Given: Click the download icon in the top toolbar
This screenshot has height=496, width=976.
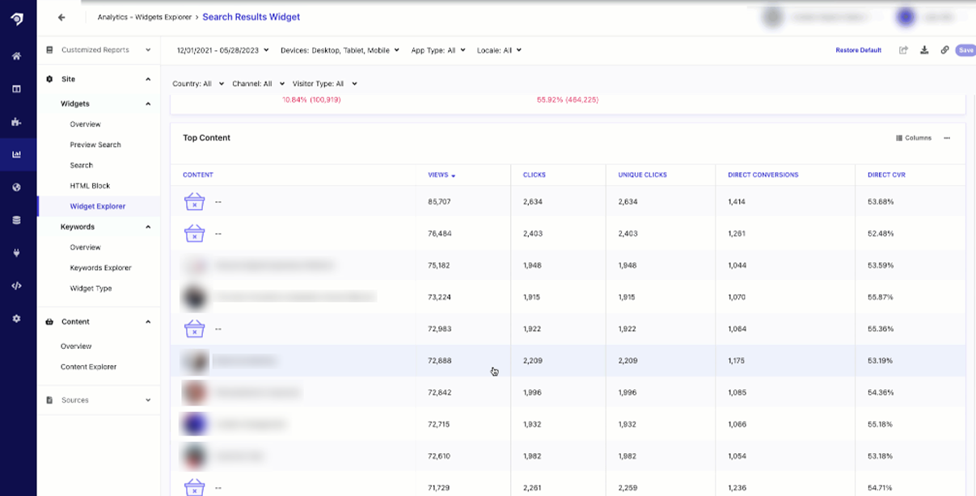Looking at the screenshot, I should click(x=923, y=50).
